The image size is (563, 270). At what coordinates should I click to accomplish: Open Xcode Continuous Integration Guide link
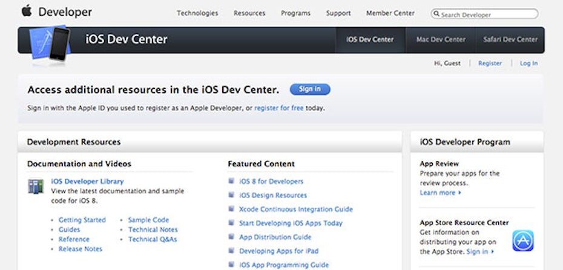[296, 209]
